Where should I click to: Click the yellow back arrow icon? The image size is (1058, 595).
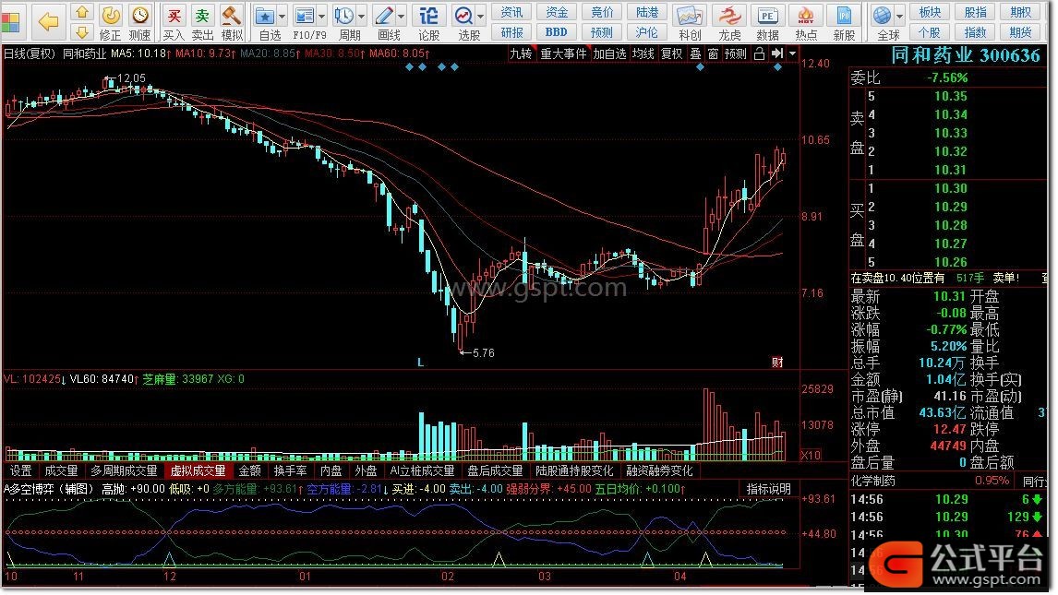(x=48, y=21)
